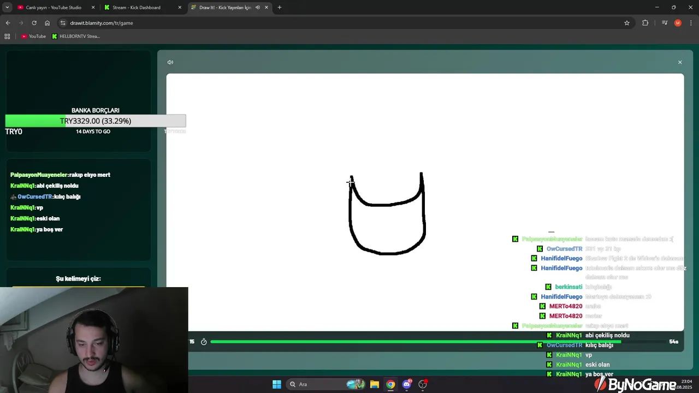
Task: Mute audio on the Draw It! tab
Action: (257, 8)
